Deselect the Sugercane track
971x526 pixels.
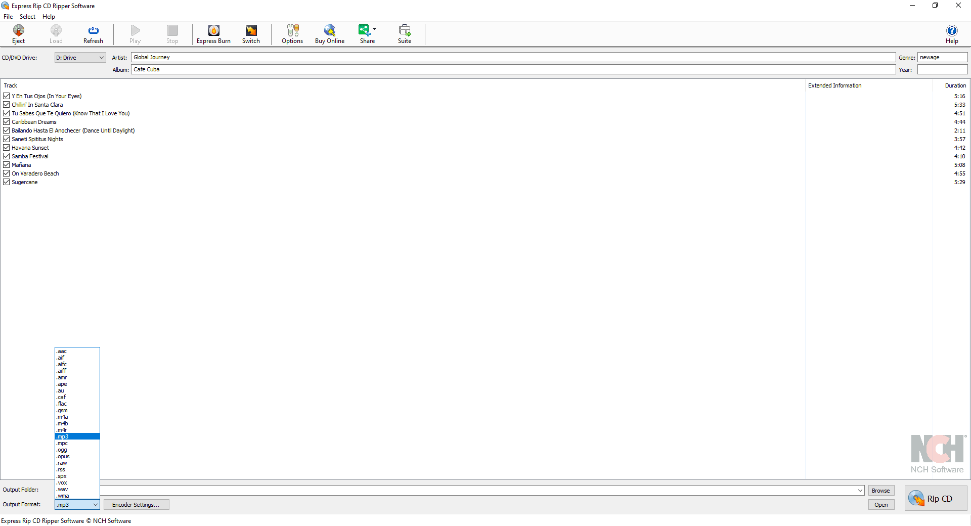pos(6,182)
